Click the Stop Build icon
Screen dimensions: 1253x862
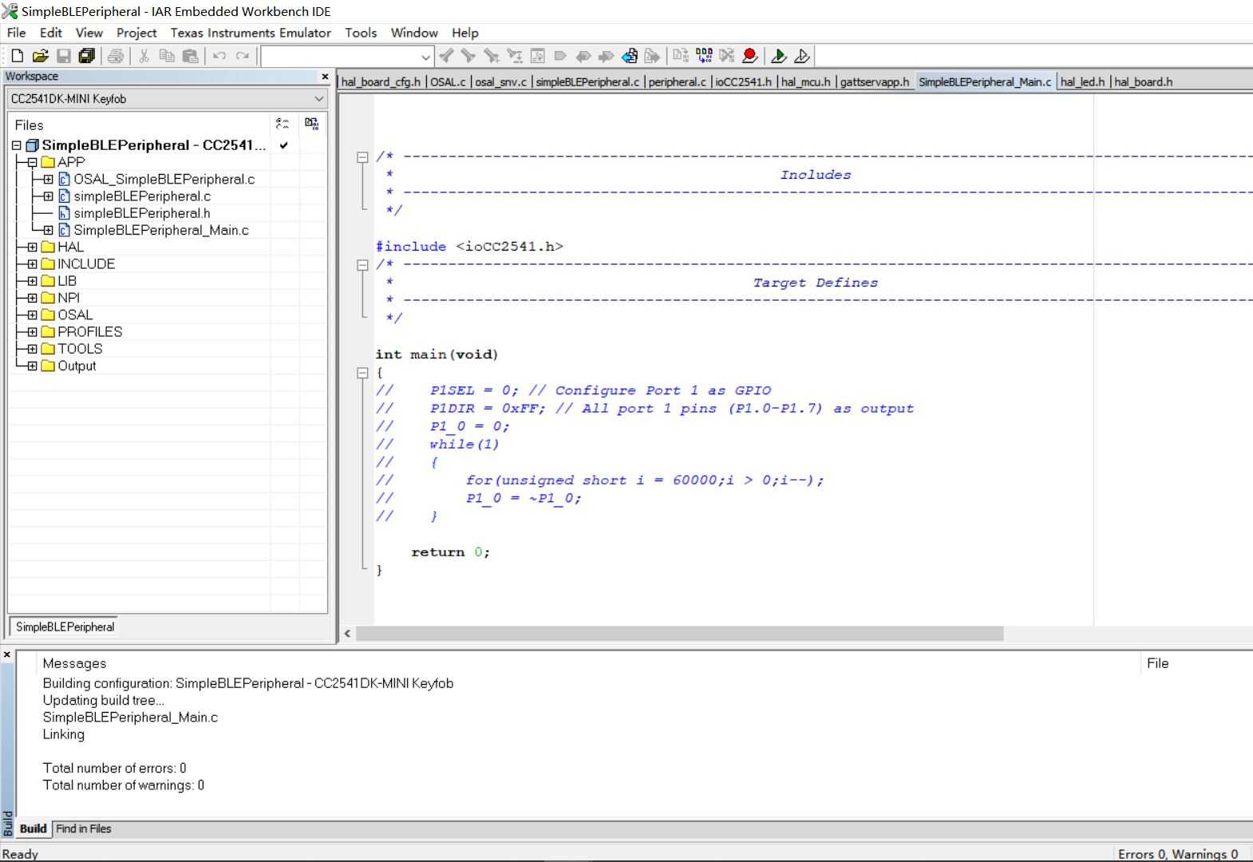(727, 56)
